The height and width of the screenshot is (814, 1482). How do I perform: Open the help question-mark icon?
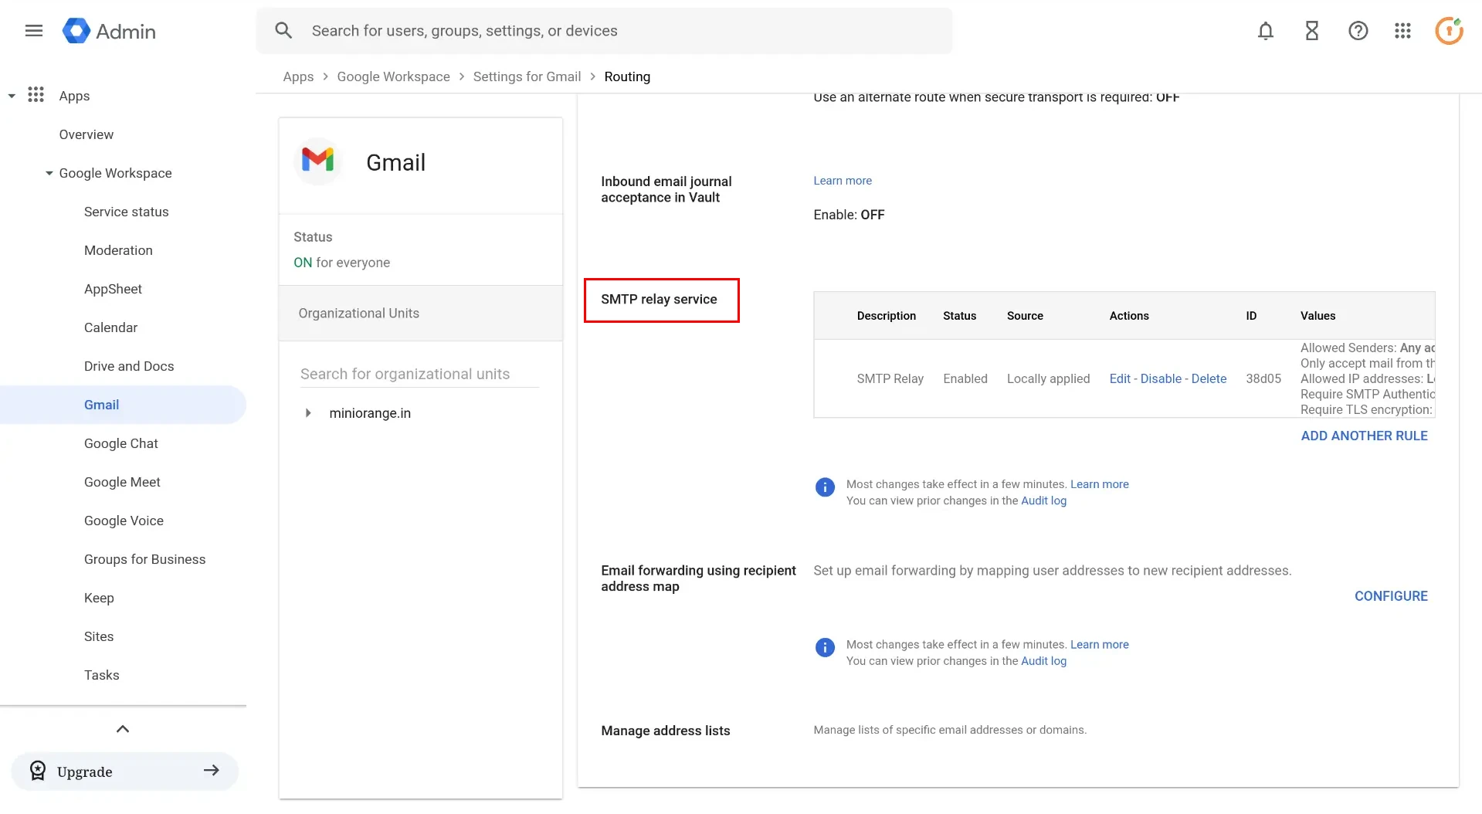(x=1358, y=31)
